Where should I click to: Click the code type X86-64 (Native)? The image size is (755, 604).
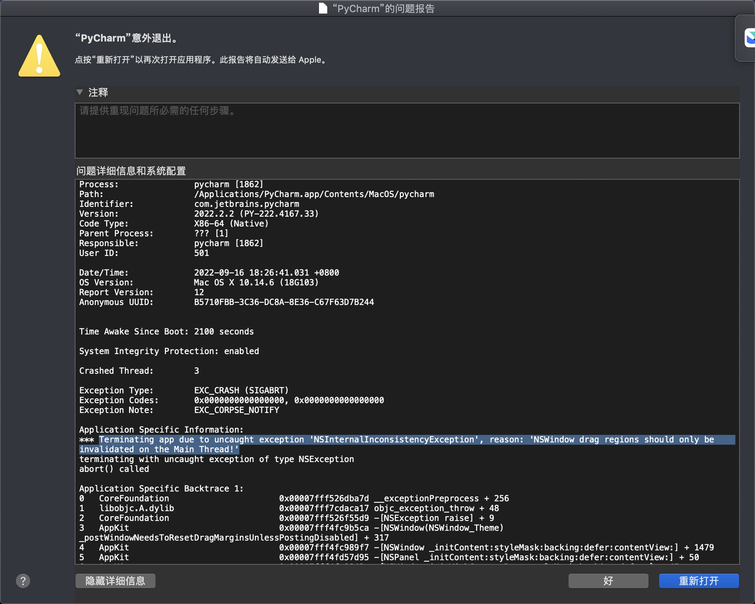pyautogui.click(x=231, y=224)
